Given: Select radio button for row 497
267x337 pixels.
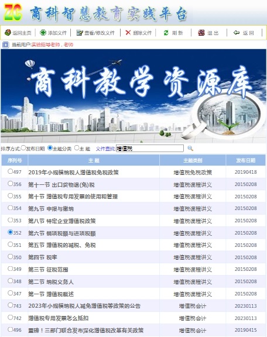Looking at the screenshot, I should [10, 171].
